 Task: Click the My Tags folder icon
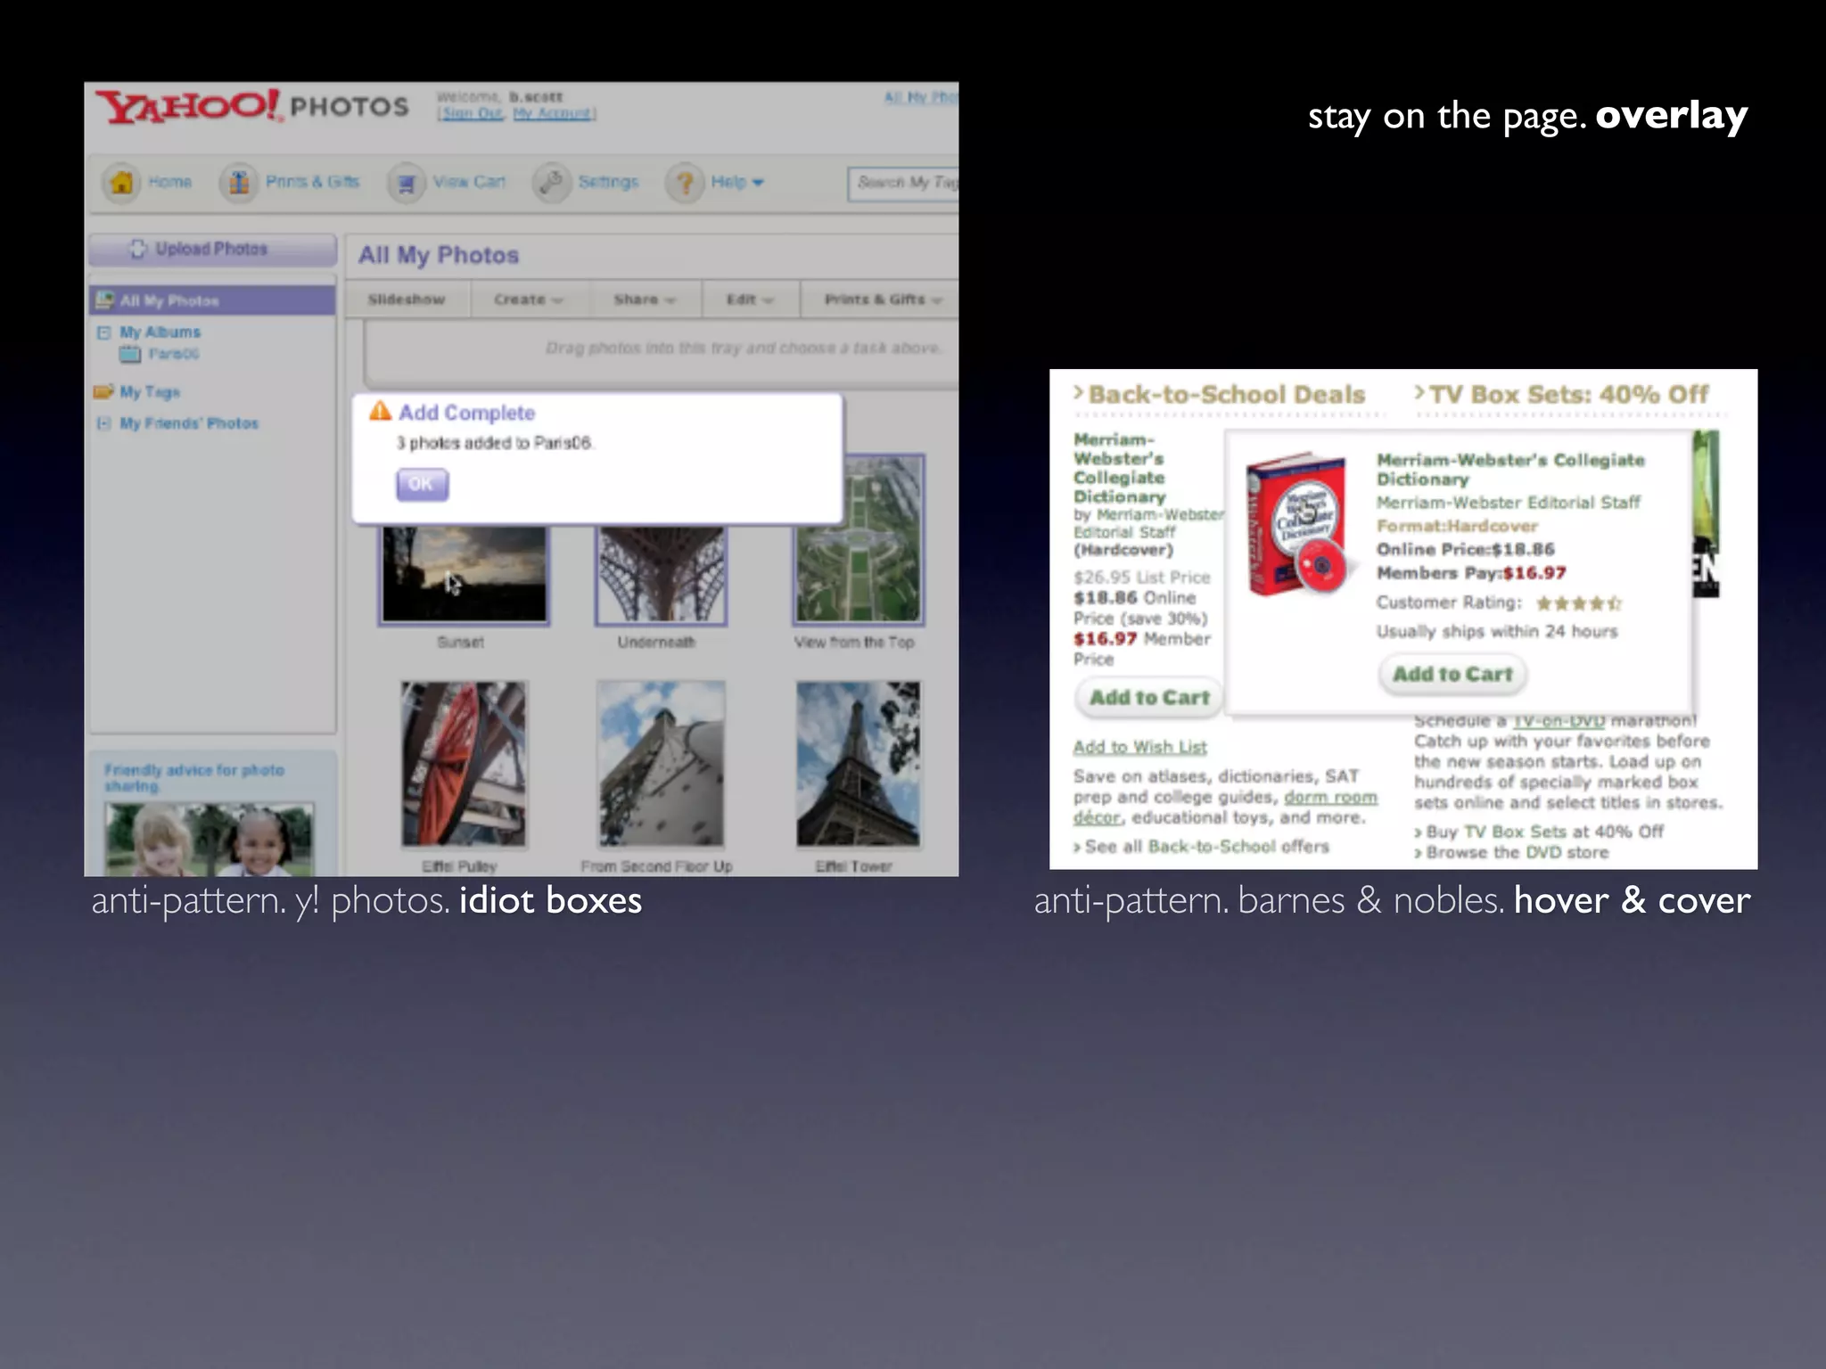pos(103,391)
